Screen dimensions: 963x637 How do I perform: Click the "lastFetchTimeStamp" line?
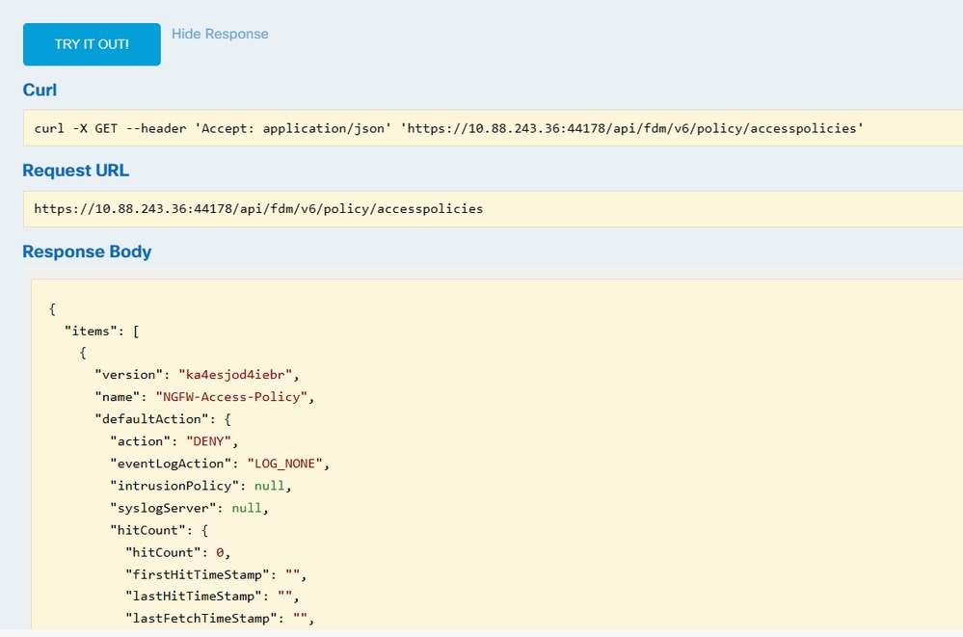[220, 618]
